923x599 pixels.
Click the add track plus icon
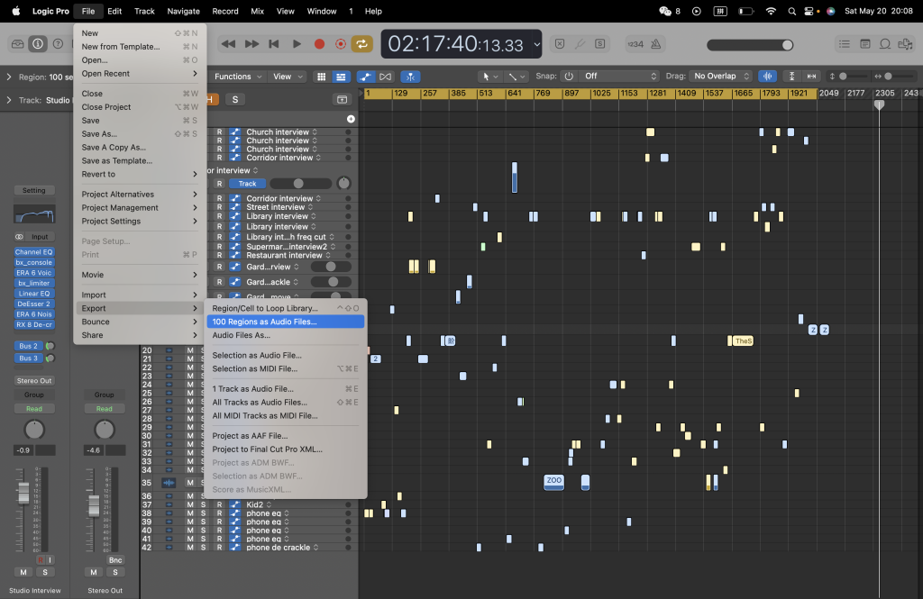click(351, 119)
